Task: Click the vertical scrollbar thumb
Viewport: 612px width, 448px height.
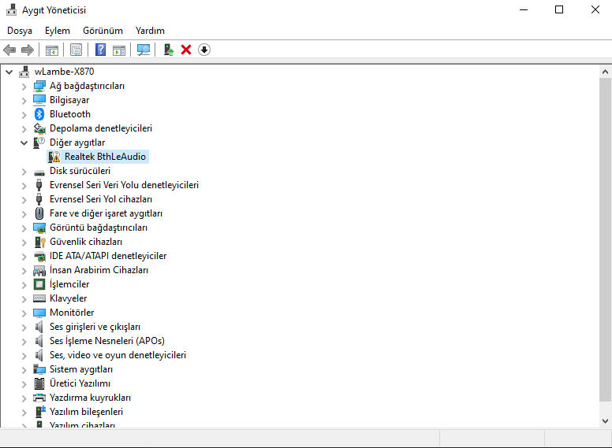Action: (605, 239)
